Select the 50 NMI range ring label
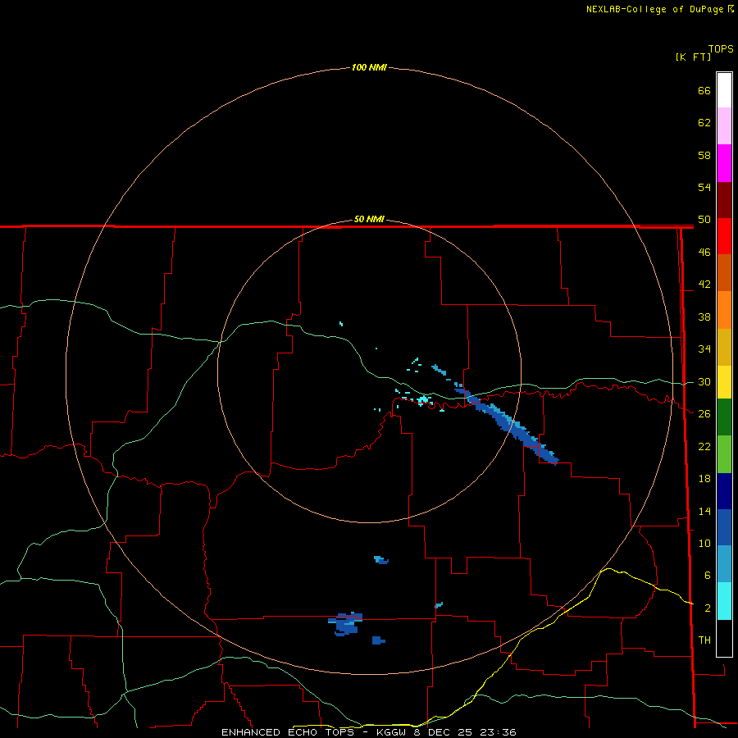The width and height of the screenshot is (738, 738). 369,219
